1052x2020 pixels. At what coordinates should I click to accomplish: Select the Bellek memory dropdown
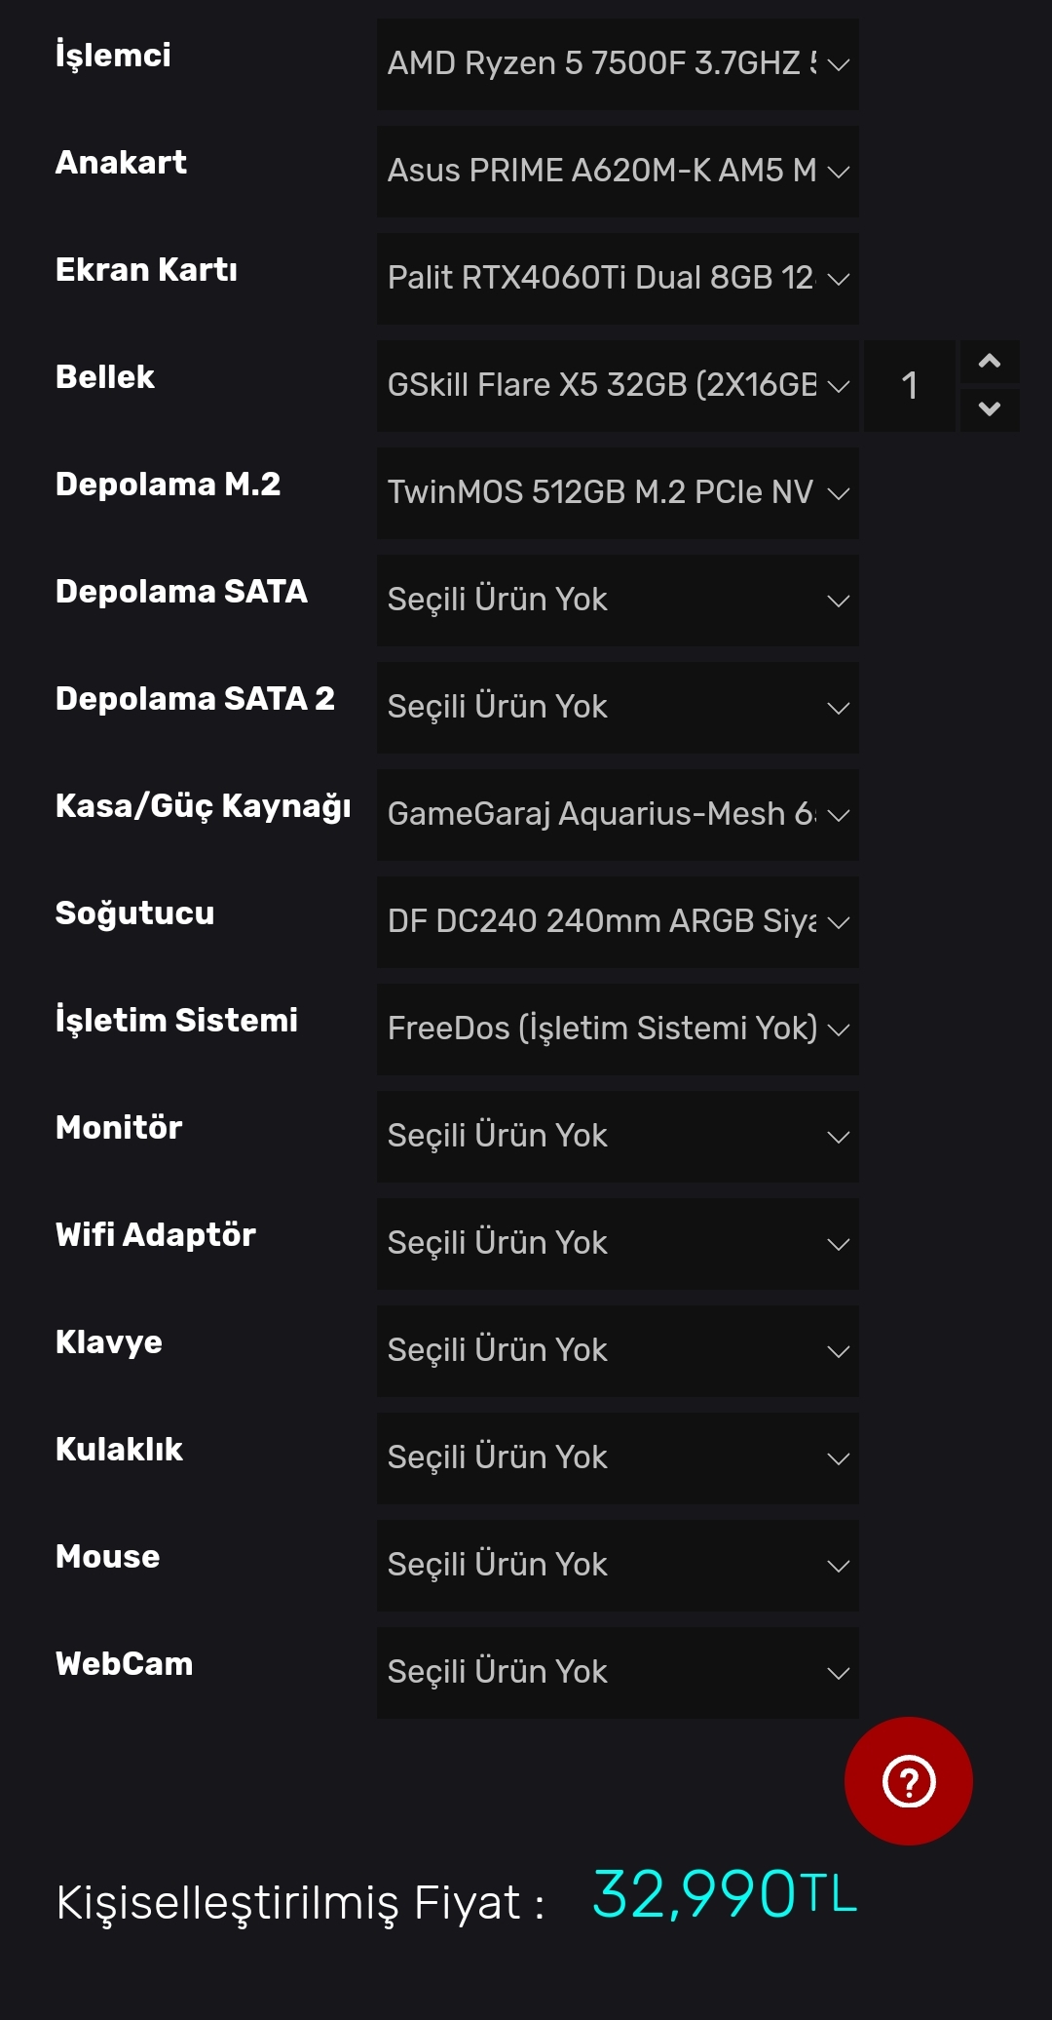point(617,386)
